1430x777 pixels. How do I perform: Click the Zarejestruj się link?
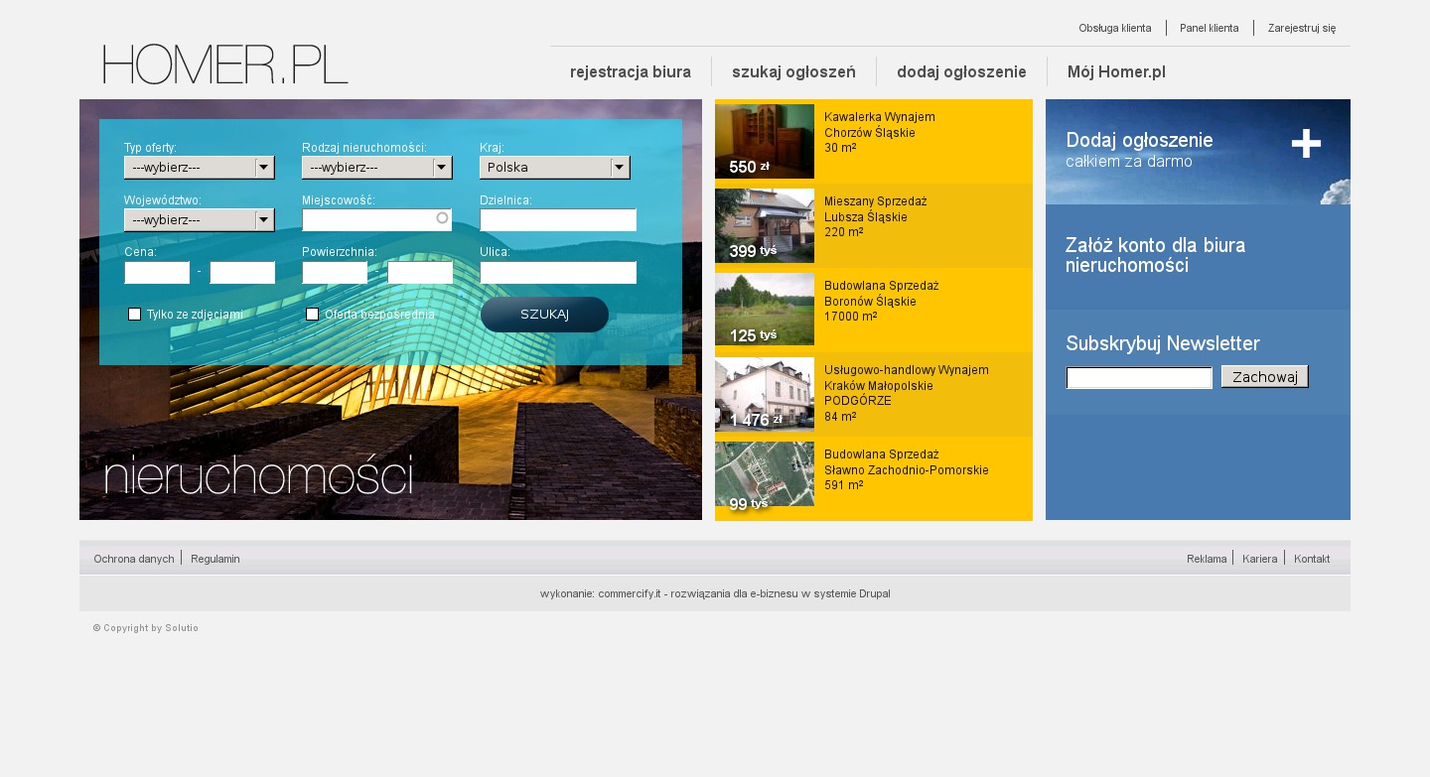point(1301,28)
